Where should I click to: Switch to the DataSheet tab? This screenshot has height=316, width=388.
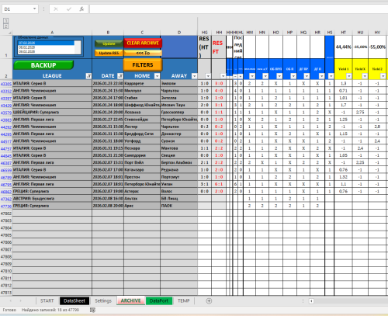(74, 300)
